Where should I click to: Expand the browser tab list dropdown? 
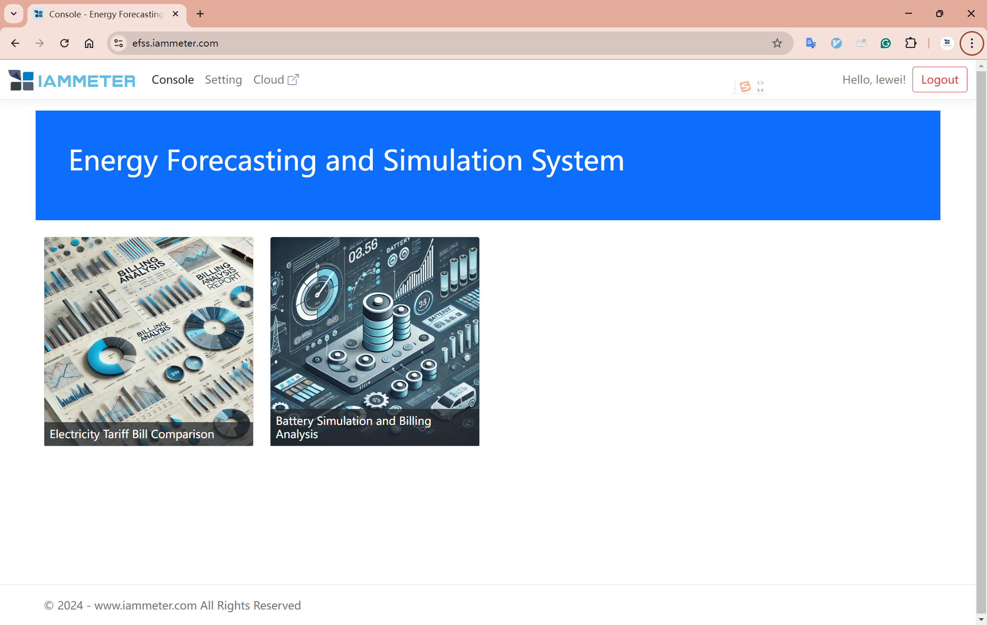14,14
